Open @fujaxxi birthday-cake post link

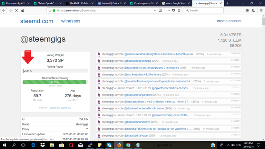(171, 115)
